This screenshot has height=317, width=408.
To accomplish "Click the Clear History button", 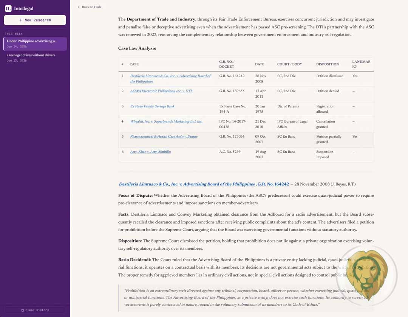I will point(35,310).
